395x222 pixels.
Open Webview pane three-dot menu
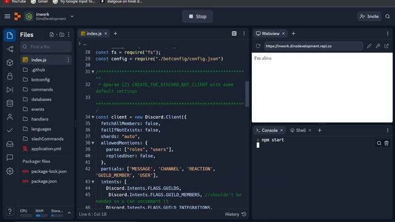pos(388,33)
